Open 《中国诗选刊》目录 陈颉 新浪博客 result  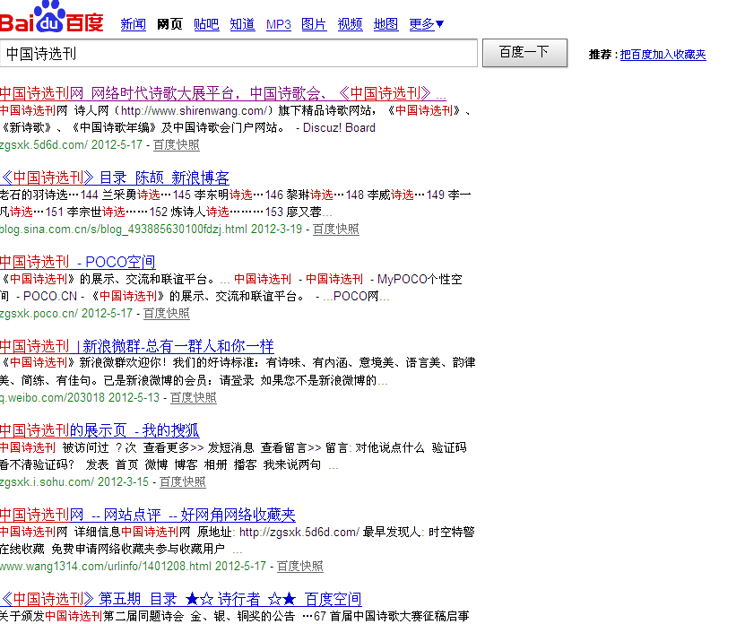pos(115,178)
